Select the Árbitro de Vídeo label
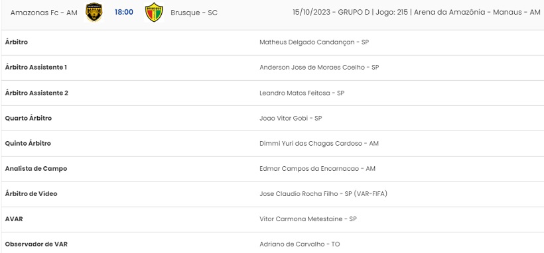 [x=31, y=194]
